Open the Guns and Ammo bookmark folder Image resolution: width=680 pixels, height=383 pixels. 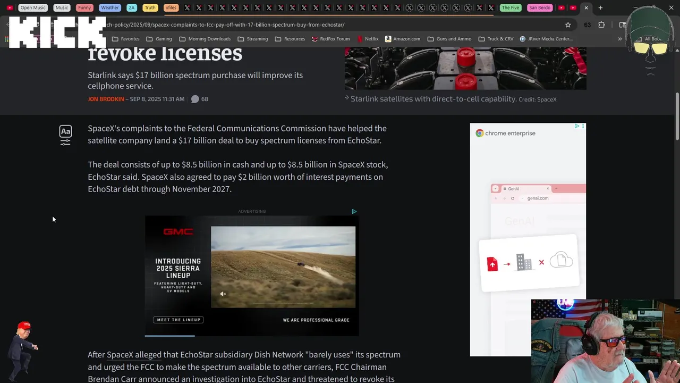click(x=449, y=39)
